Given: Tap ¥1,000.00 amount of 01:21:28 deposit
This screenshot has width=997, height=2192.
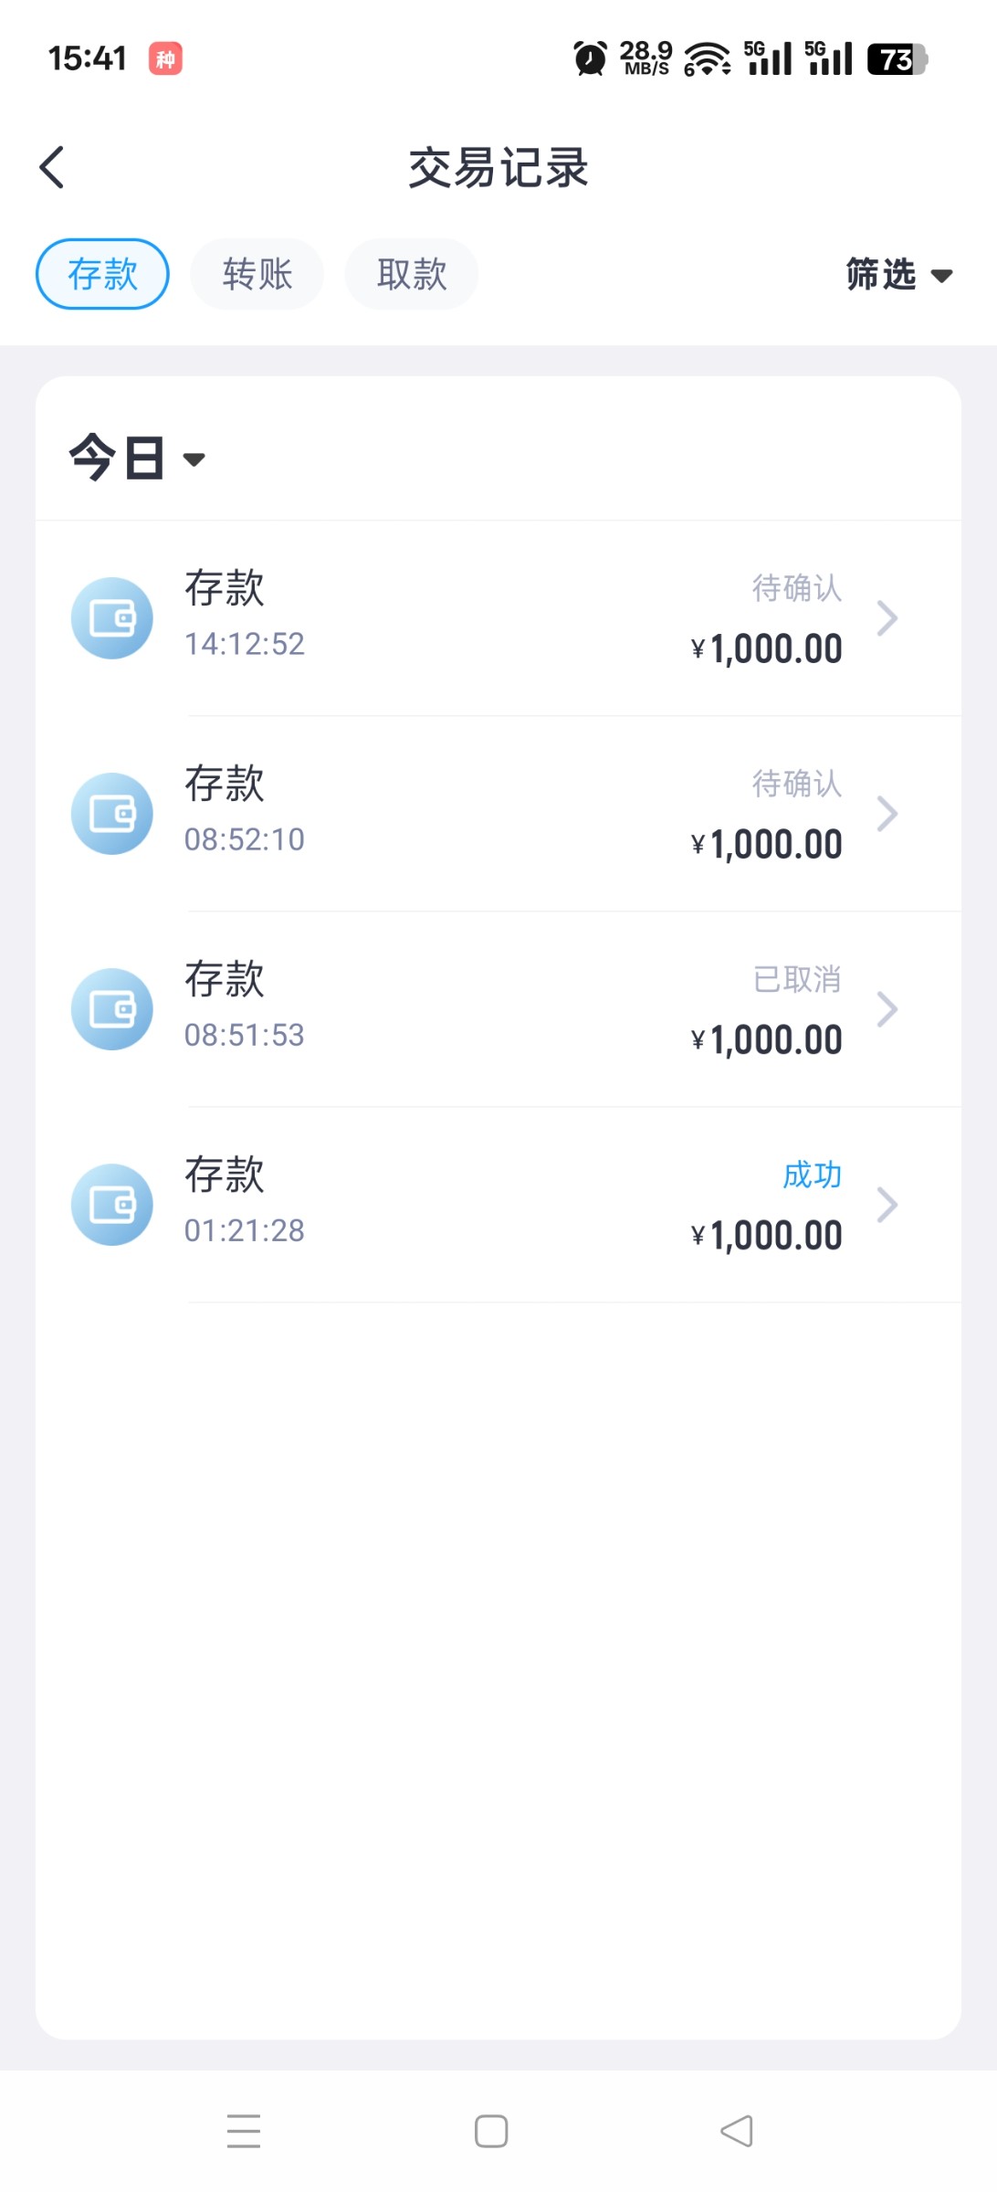Looking at the screenshot, I should (767, 1236).
